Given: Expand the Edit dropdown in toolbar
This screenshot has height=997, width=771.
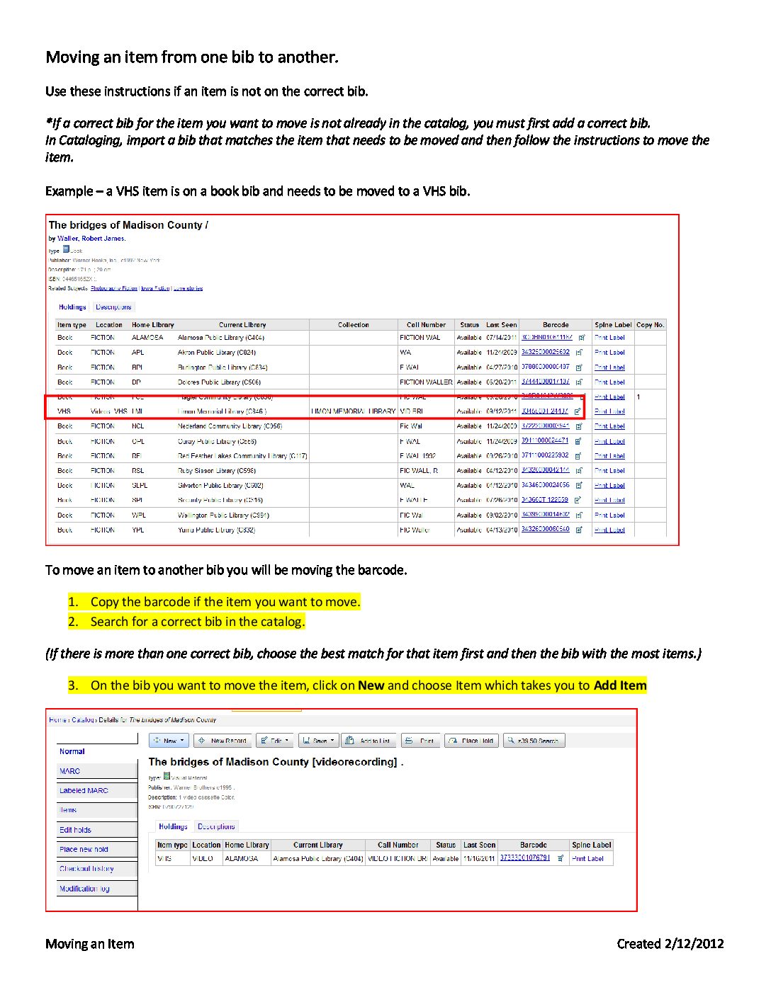Looking at the screenshot, I should [274, 741].
